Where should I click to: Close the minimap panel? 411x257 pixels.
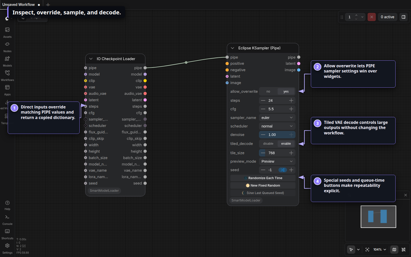click(406, 195)
